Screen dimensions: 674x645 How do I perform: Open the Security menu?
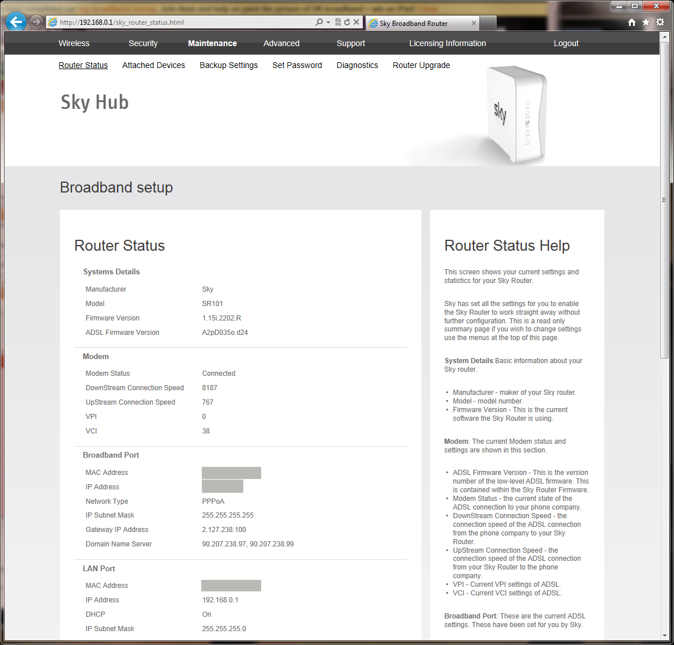(143, 43)
